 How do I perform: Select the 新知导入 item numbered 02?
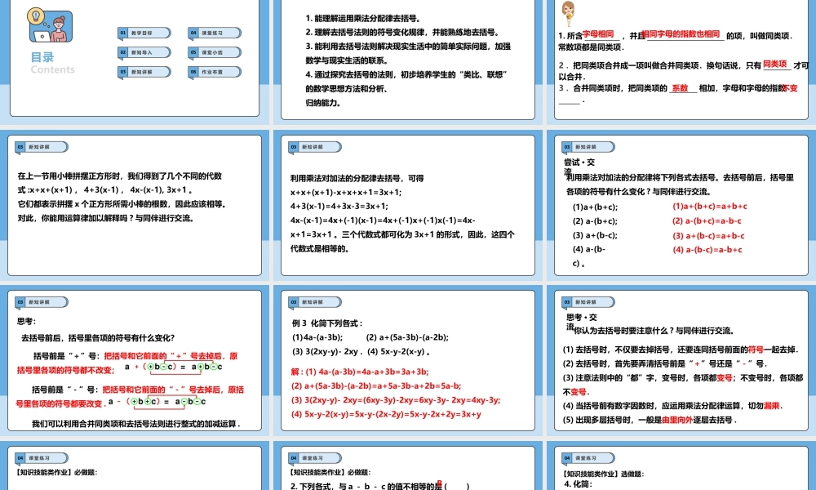tap(141, 52)
